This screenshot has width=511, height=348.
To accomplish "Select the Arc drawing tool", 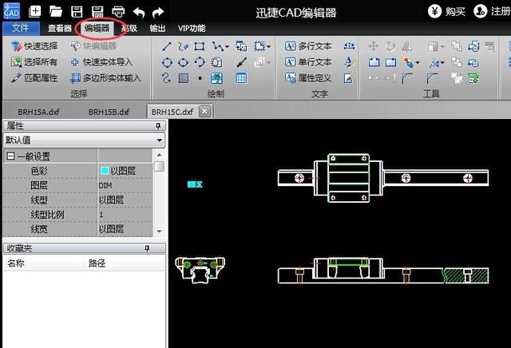I will [200, 62].
